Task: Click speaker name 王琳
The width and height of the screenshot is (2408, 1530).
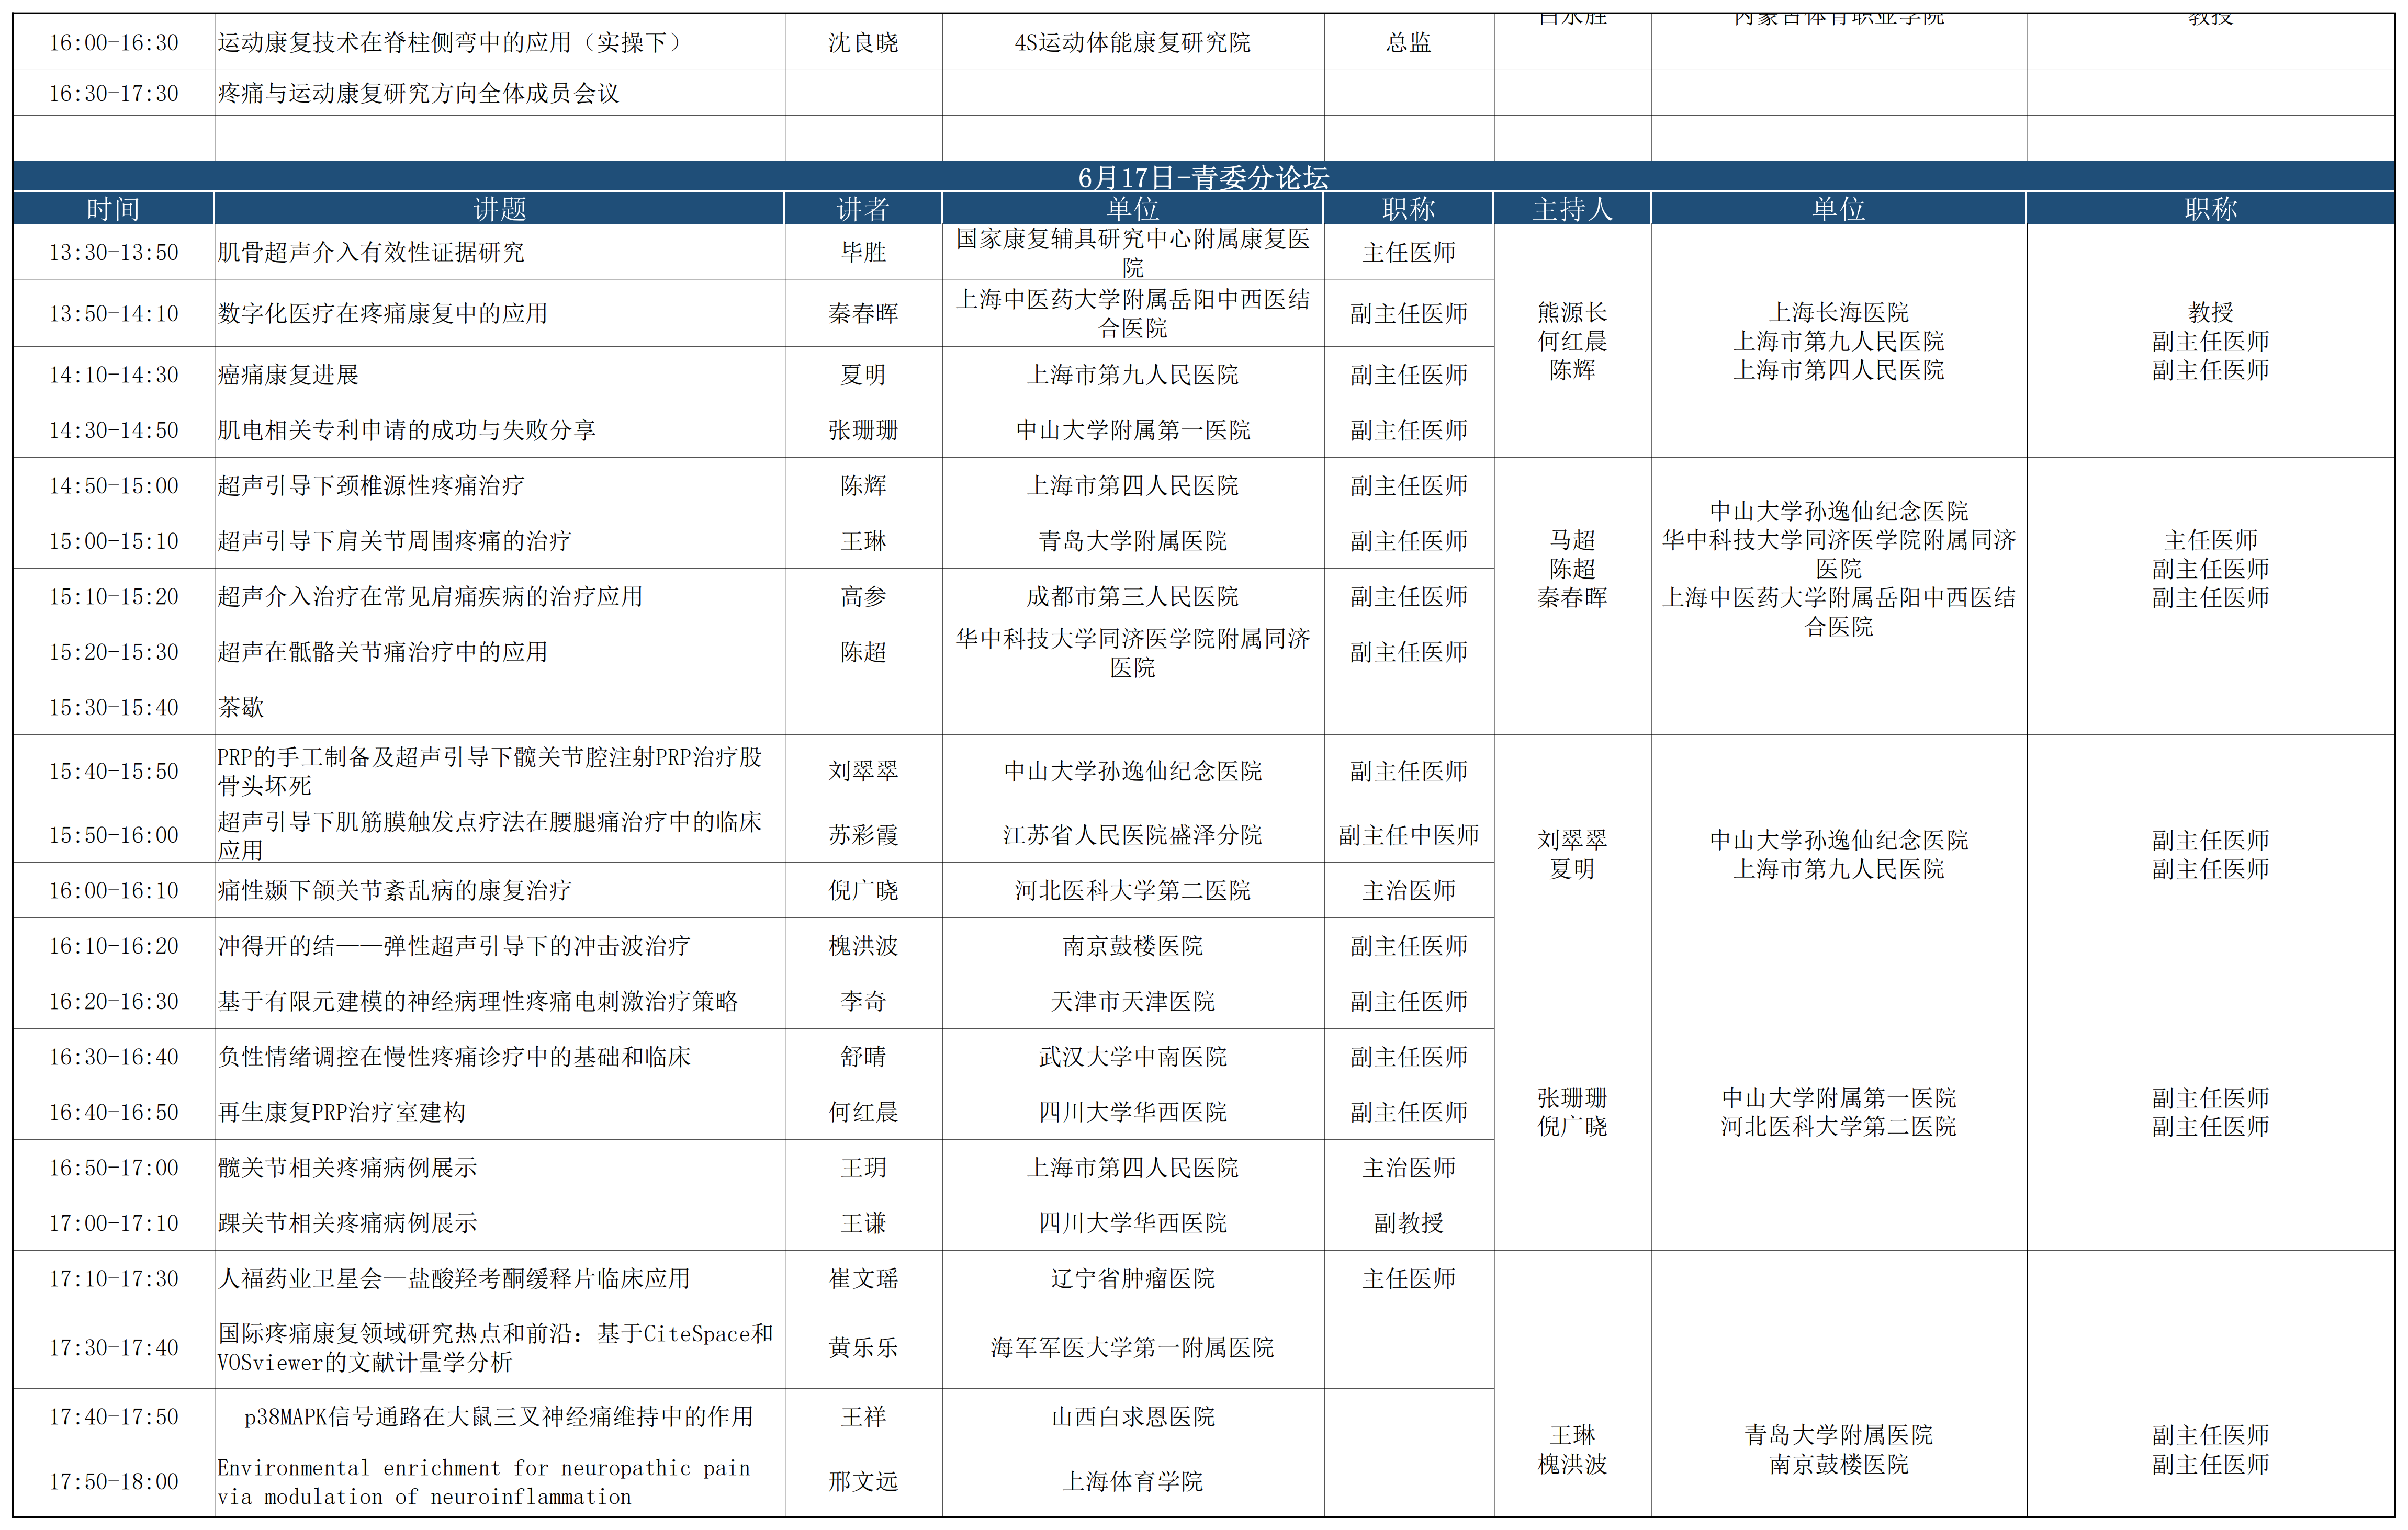Action: [863, 541]
